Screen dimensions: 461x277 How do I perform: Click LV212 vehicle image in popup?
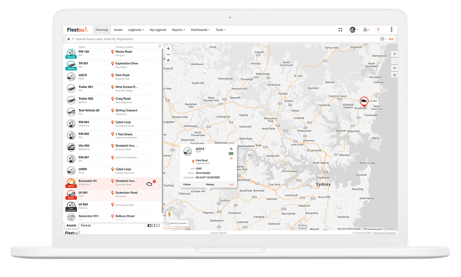point(188,152)
